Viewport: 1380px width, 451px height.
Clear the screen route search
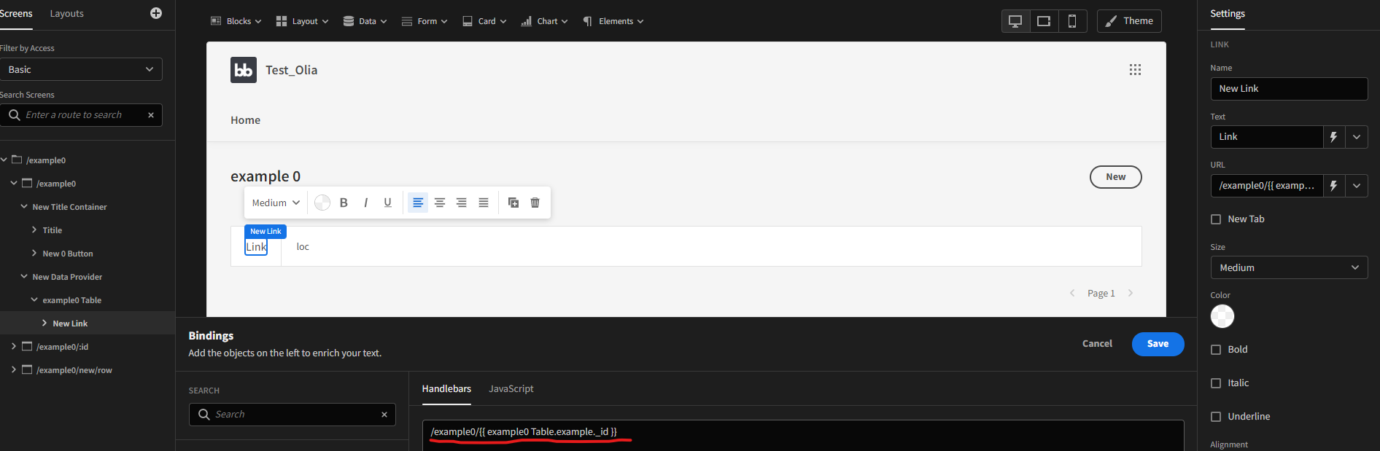tap(151, 115)
